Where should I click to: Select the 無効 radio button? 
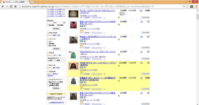click(56, 61)
